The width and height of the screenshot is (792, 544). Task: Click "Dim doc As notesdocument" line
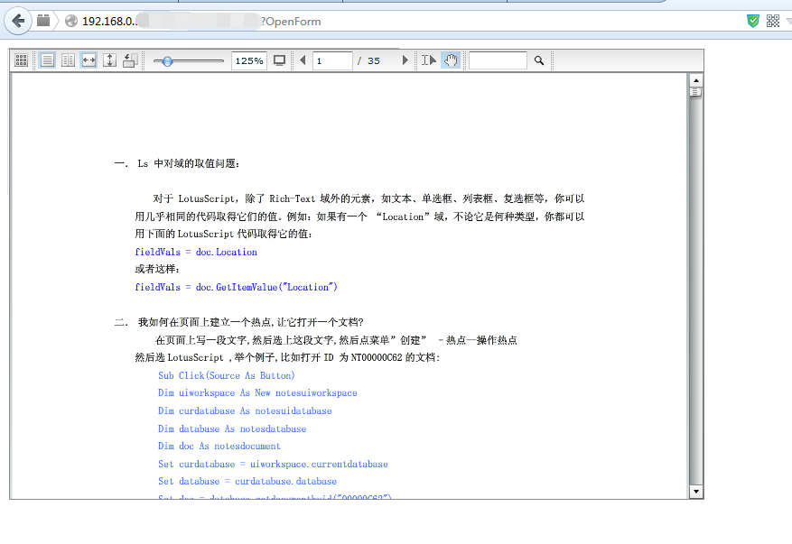tap(219, 446)
